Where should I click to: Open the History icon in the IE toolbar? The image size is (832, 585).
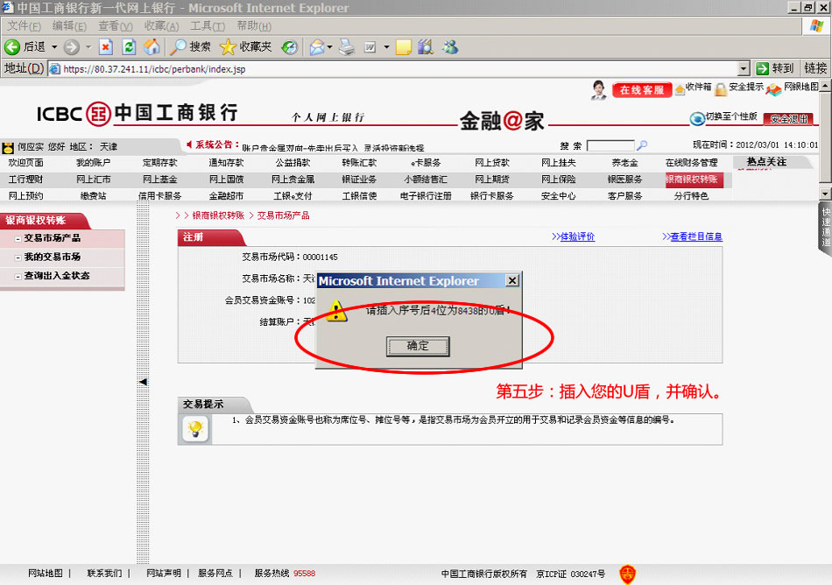[x=290, y=48]
